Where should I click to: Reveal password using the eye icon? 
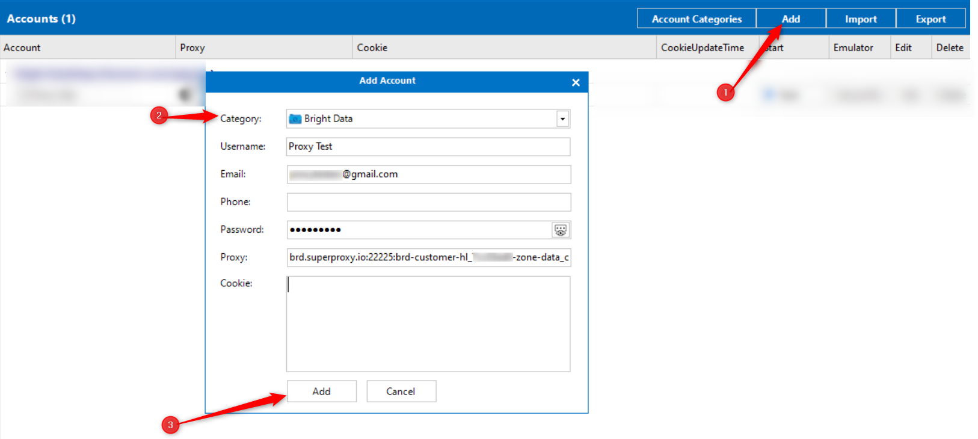click(560, 230)
